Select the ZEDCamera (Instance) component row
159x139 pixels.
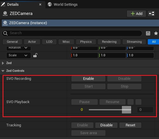(x=80, y=23)
